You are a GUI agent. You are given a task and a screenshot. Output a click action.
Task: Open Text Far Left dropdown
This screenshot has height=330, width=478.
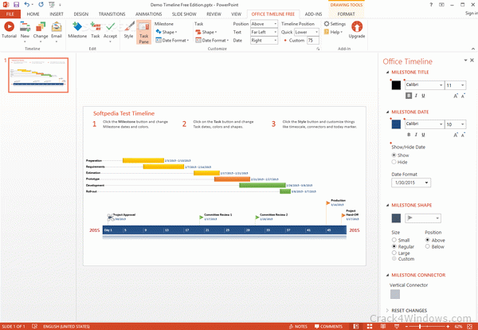click(264, 32)
